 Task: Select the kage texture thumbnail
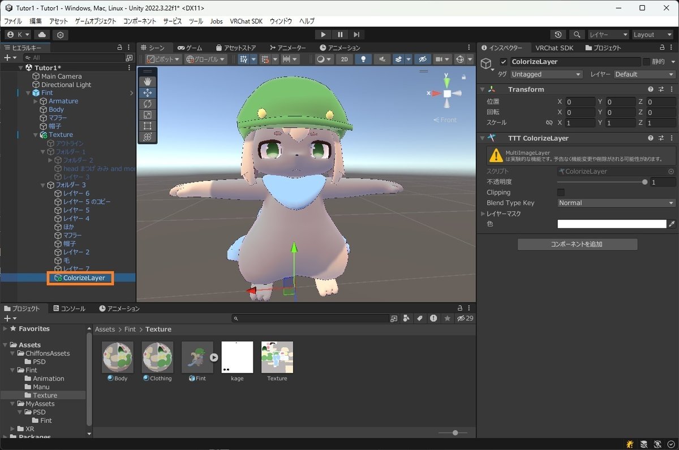(237, 357)
